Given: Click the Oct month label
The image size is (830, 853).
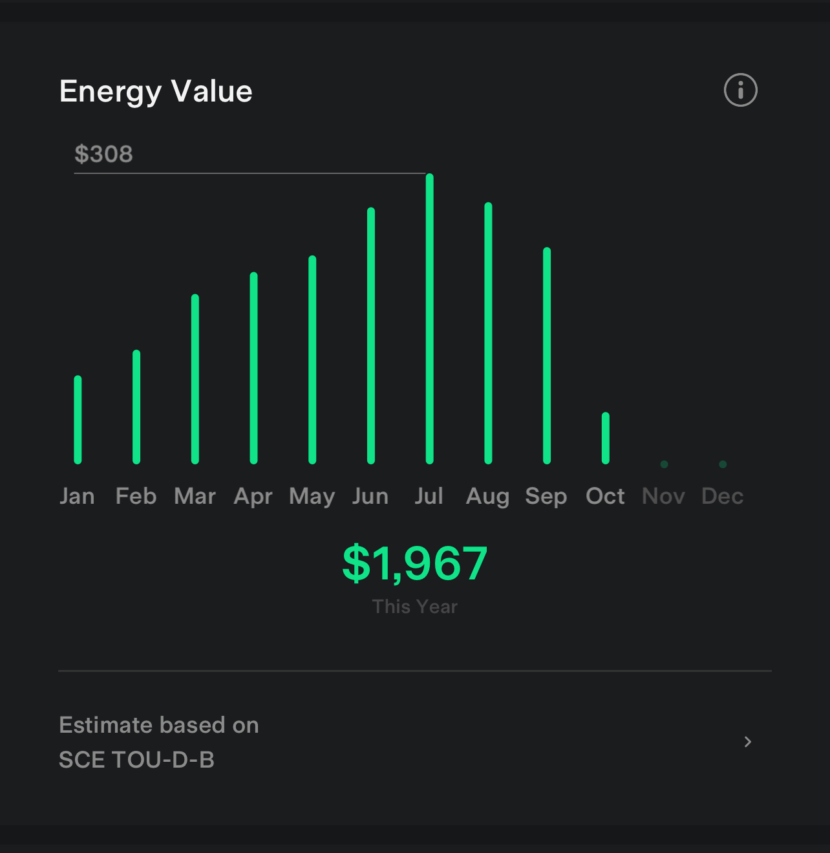Looking at the screenshot, I should click(x=605, y=496).
